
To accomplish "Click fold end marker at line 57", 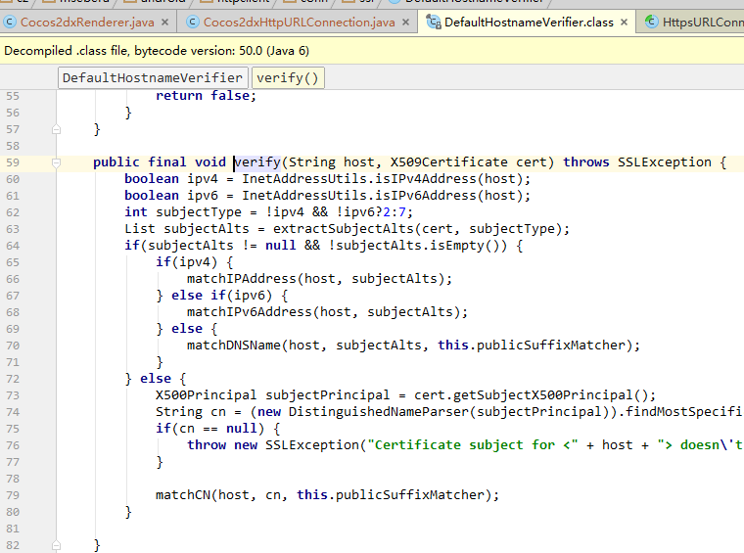I will (56, 129).
